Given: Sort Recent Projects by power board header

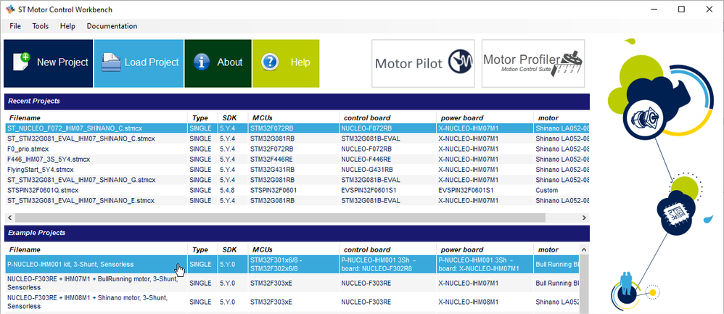Looking at the screenshot, I should [485, 117].
